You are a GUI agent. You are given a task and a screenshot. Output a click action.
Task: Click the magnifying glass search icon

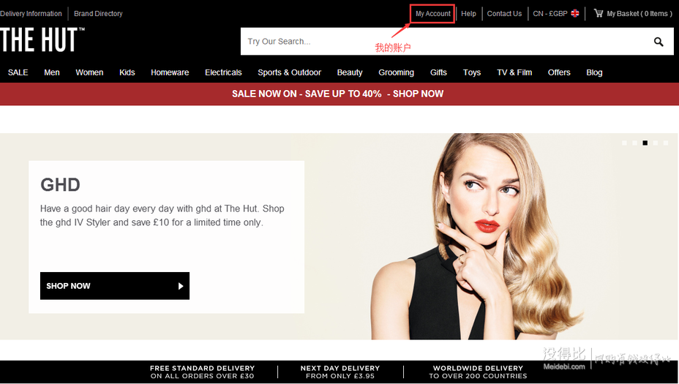click(659, 42)
